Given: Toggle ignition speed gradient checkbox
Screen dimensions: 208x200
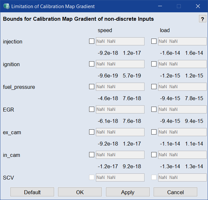Looking at the screenshot, I should point(92,64).
